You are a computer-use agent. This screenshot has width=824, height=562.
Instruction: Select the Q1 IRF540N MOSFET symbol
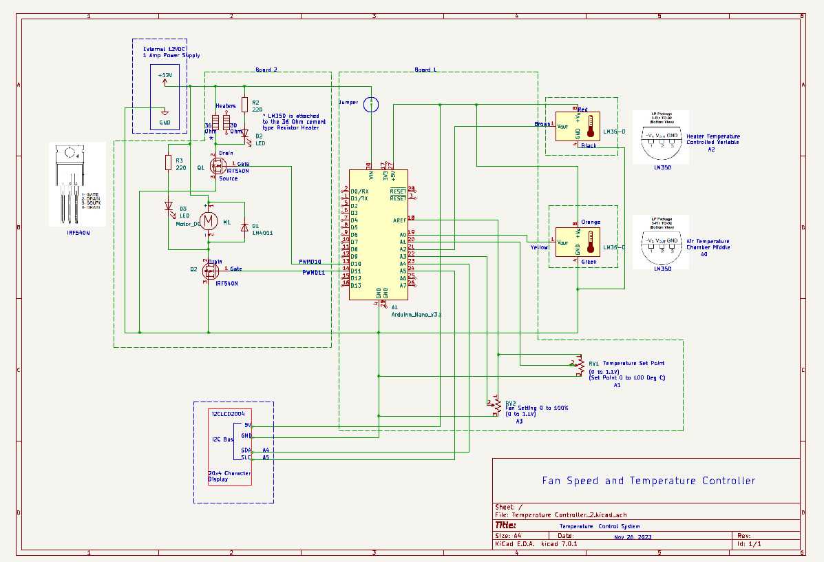click(x=217, y=166)
